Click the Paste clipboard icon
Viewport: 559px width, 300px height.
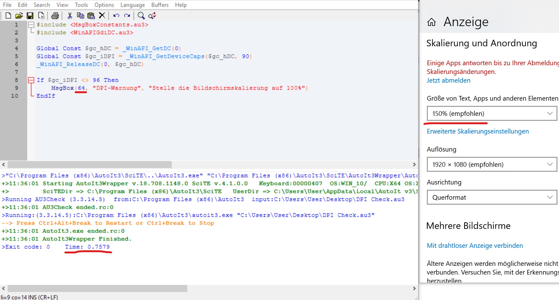[91, 16]
